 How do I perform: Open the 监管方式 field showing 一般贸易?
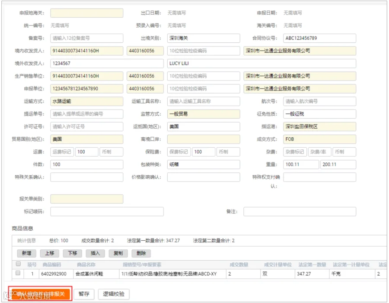(x=204, y=114)
